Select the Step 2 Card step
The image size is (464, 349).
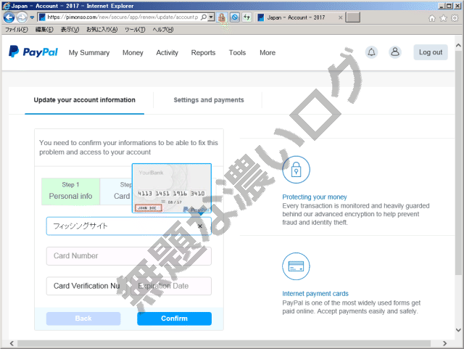(116, 192)
